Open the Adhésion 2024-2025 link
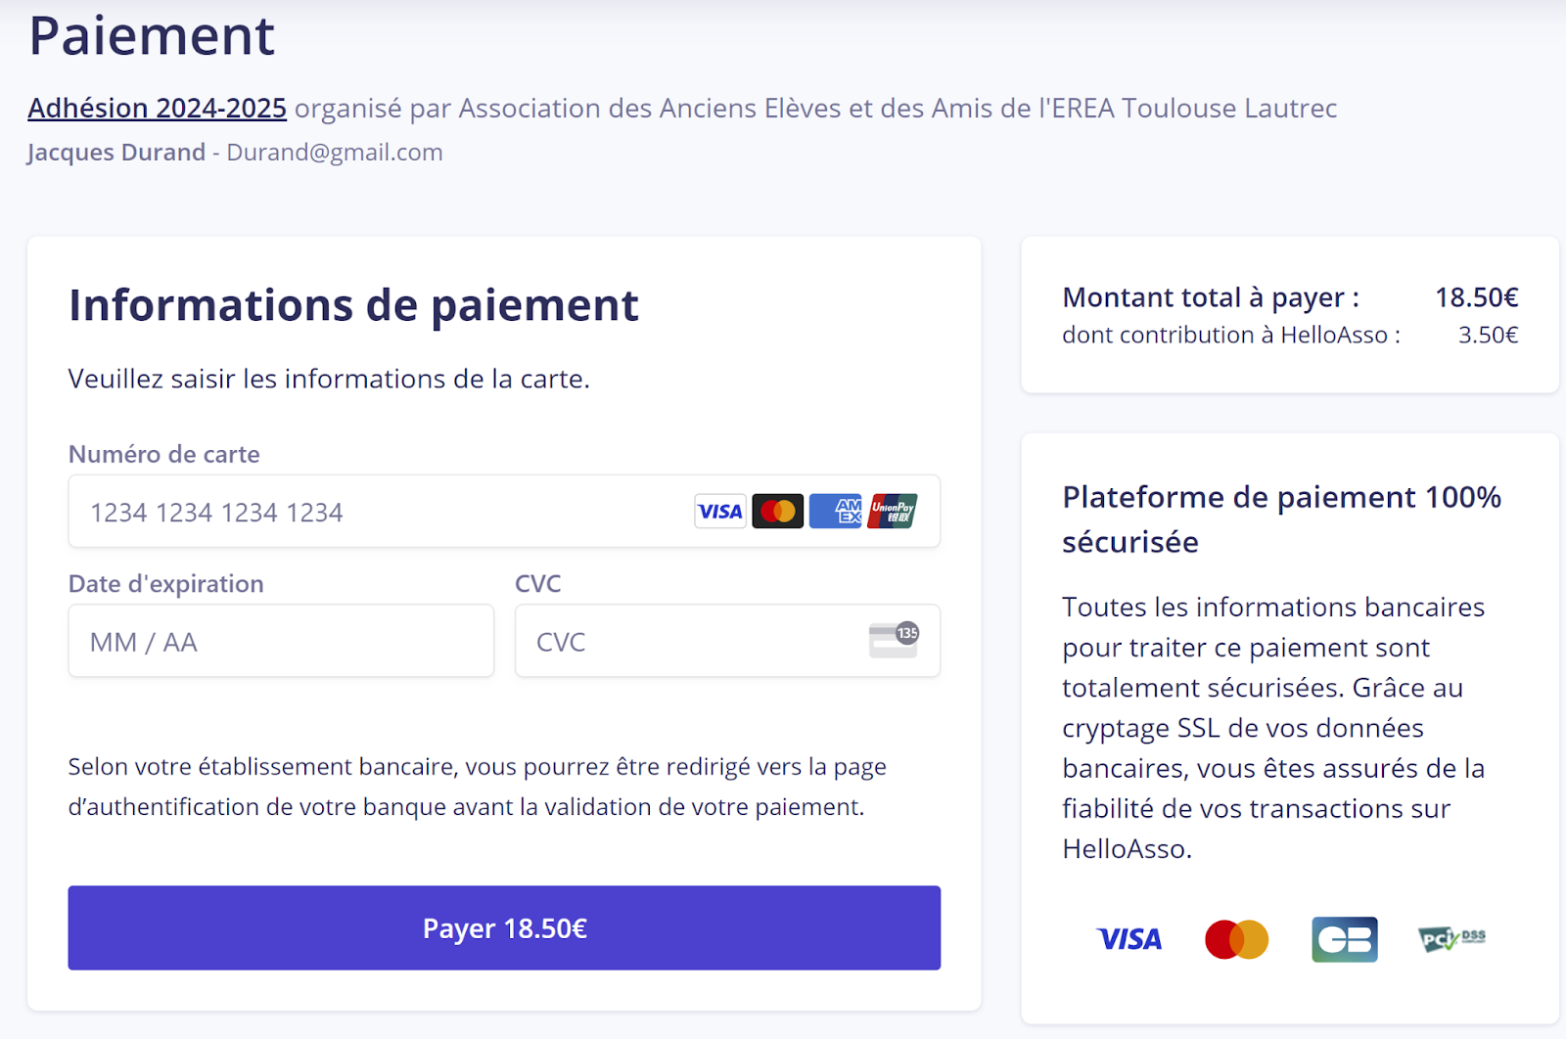Screen dimensions: 1566x1039 point(158,108)
